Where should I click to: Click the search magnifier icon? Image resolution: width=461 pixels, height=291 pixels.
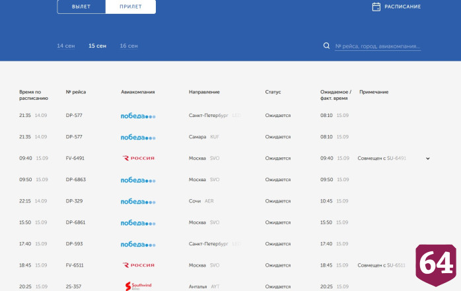point(326,46)
